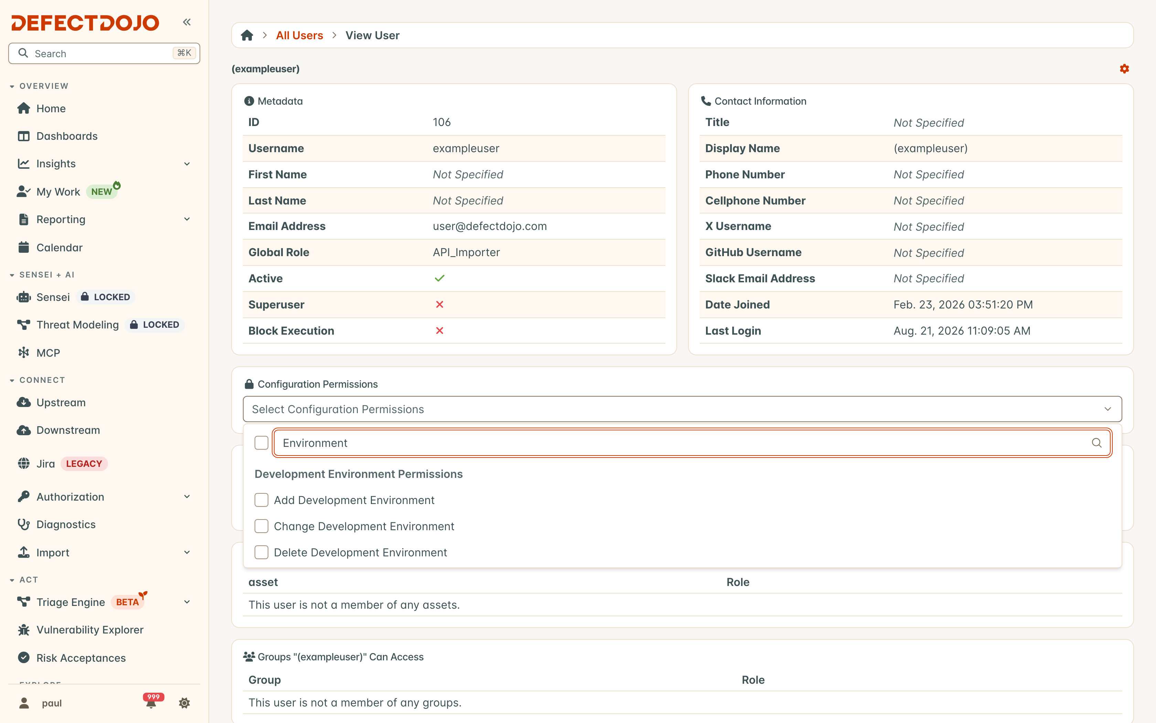Screen dimensions: 1156x723
Task: Click the API_Importer global role value
Action: [466, 252]
